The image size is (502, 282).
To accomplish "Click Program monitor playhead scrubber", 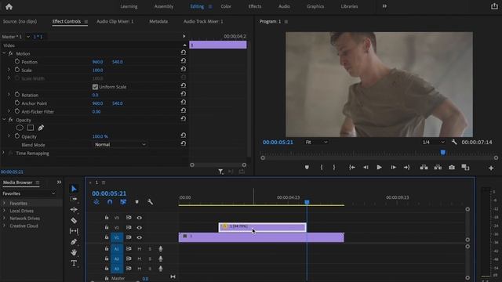I will (443, 153).
